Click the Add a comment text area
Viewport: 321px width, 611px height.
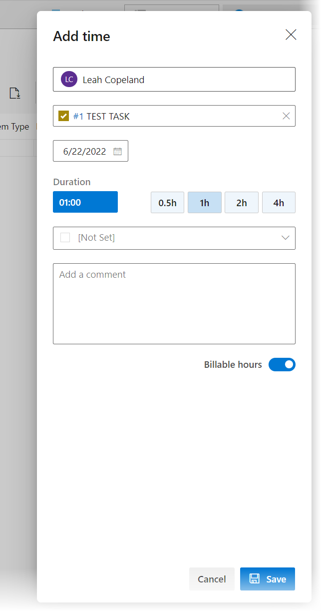point(174,304)
